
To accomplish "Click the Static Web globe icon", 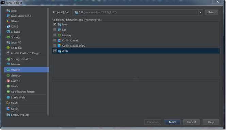I will pos(8,97).
